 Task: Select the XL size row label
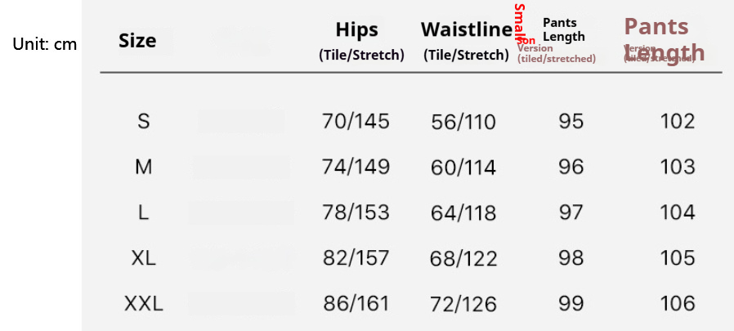coord(143,258)
